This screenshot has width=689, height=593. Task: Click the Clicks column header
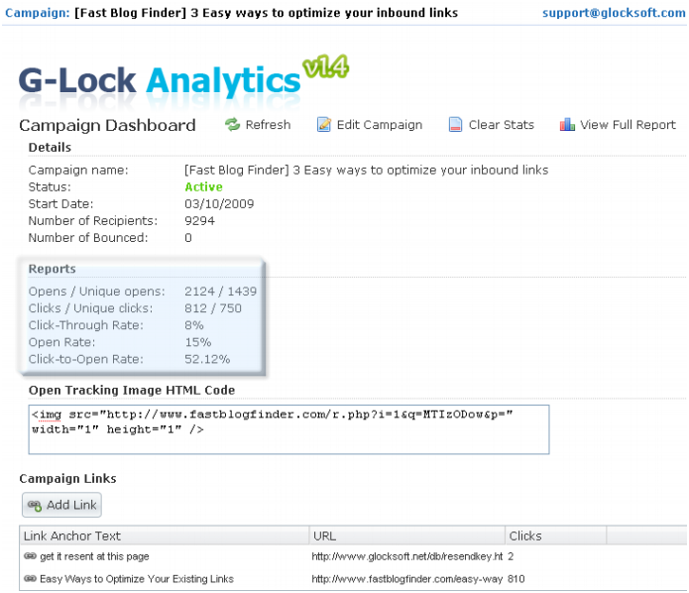coord(555,535)
